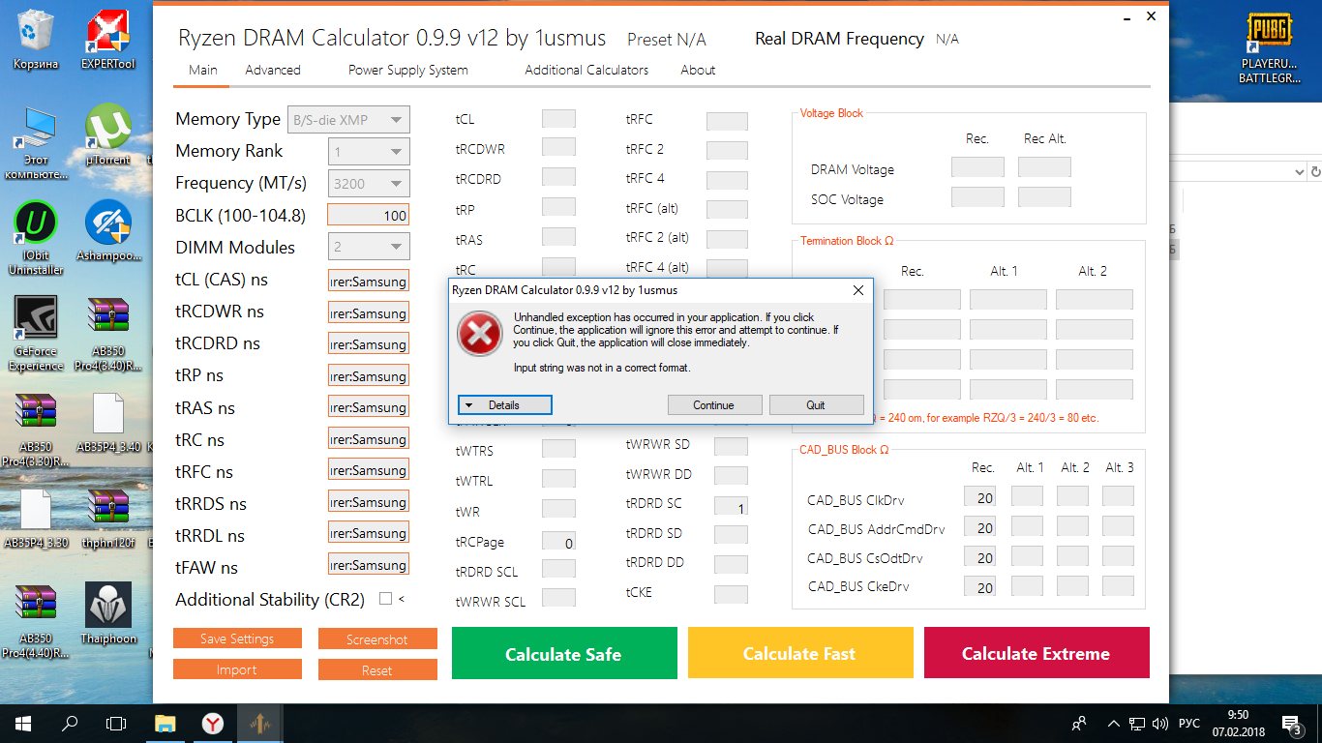Open the network tray icon
The height and width of the screenshot is (743, 1322).
(x=1136, y=723)
